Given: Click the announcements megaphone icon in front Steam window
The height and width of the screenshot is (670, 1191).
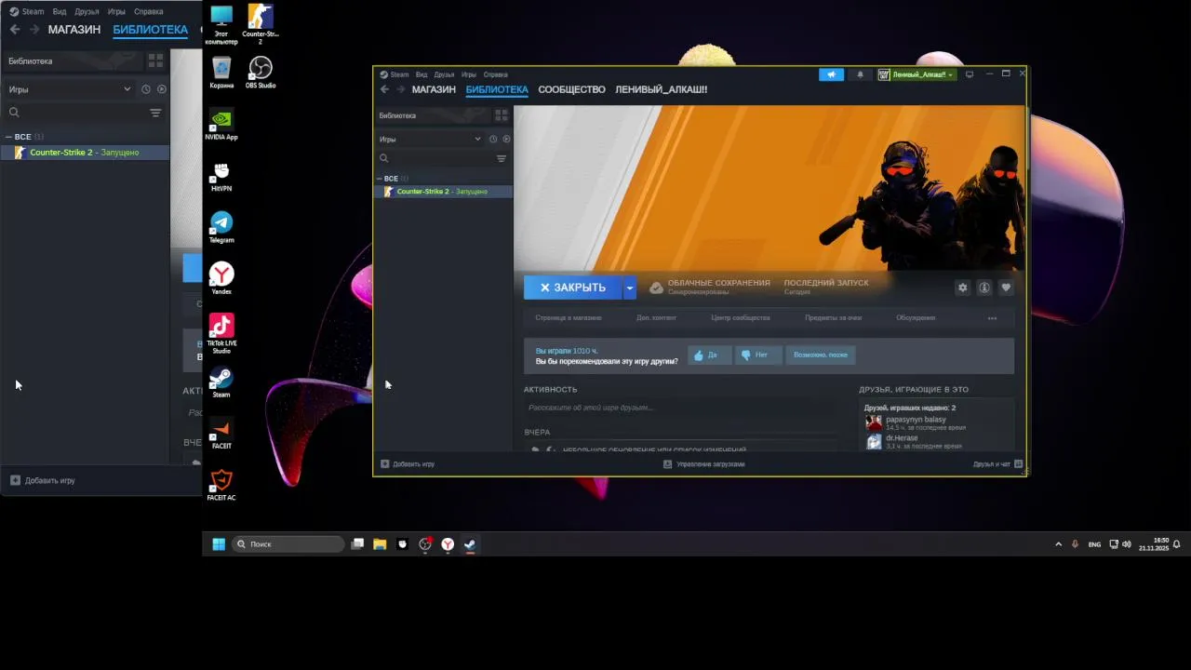Looking at the screenshot, I should pos(831,74).
